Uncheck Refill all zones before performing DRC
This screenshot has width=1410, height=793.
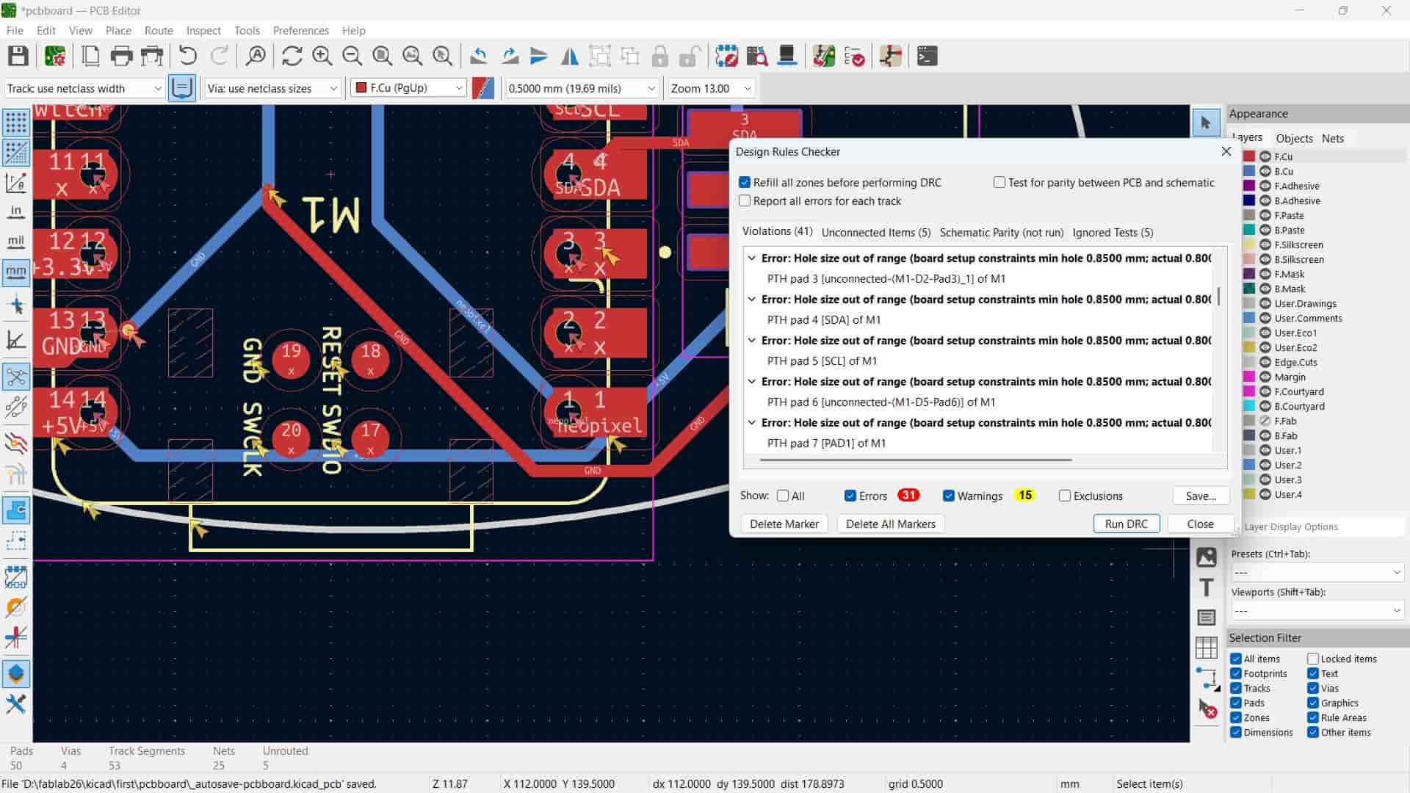pos(745,182)
